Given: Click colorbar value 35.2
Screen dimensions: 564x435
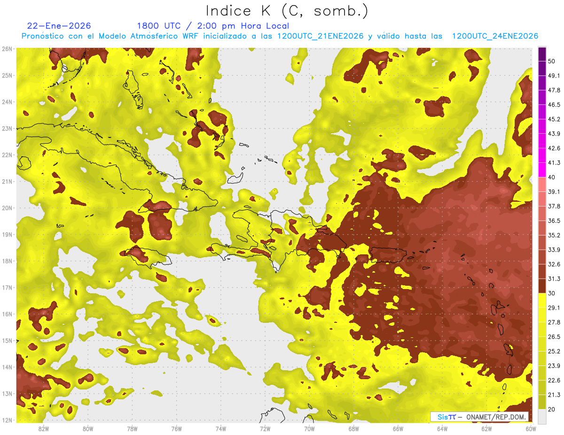Looking at the screenshot, I should tap(554, 235).
